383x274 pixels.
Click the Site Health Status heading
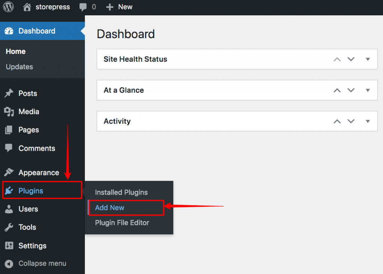click(x=135, y=59)
